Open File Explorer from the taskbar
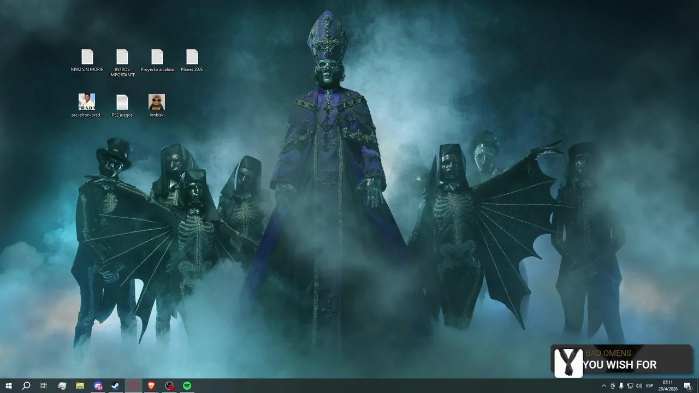 (80, 386)
